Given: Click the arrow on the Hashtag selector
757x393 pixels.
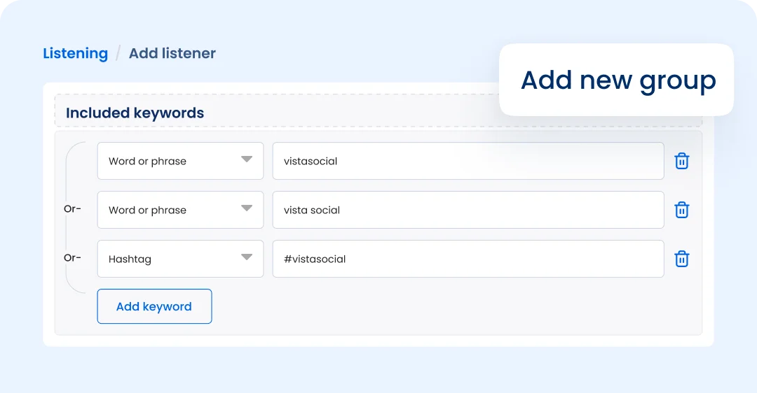Looking at the screenshot, I should [247, 258].
